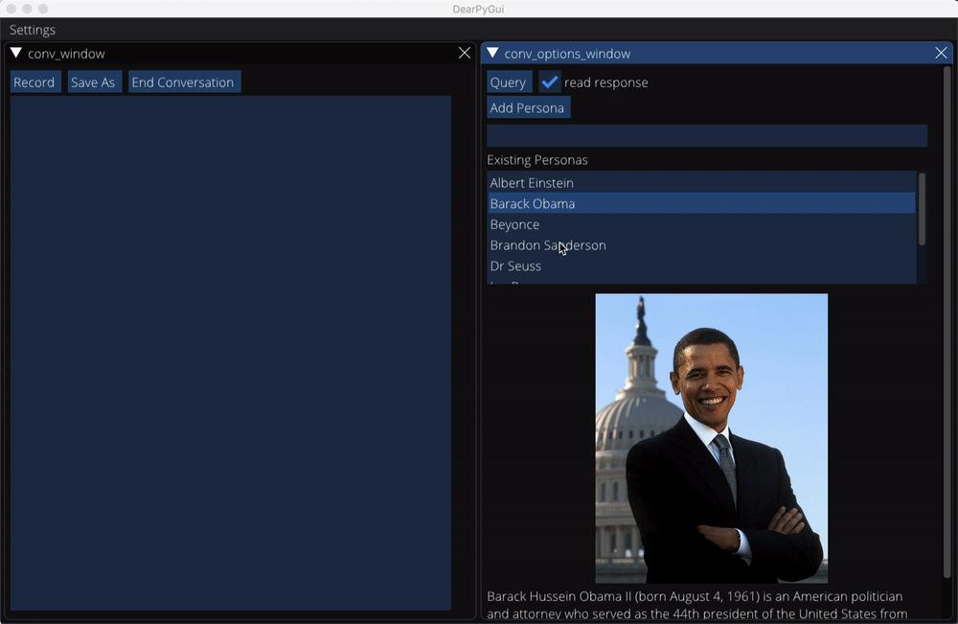End the conversation
The height and width of the screenshot is (624, 958).
point(183,82)
